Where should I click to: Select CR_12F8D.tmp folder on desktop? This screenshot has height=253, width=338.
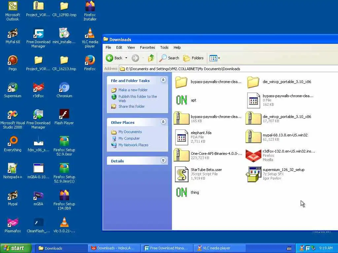tap(64, 9)
